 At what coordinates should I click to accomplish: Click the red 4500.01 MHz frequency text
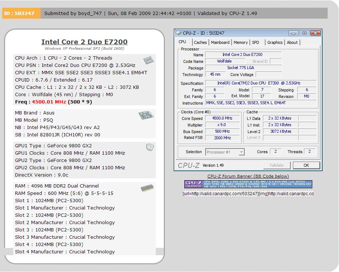tap(49, 102)
